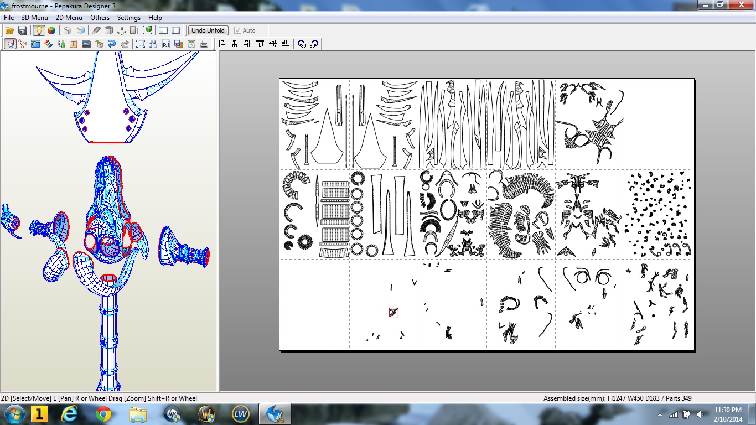Click the gray eraser-shaped icon
Viewport: 756px width, 425px height.
(96, 30)
